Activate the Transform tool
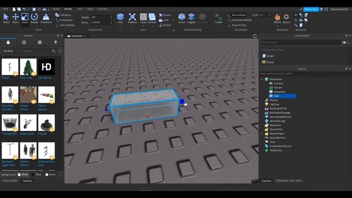352x198 pixels. click(46, 18)
